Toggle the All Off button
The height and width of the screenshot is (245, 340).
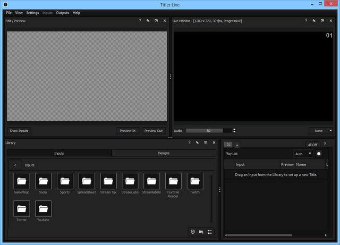click(312, 145)
